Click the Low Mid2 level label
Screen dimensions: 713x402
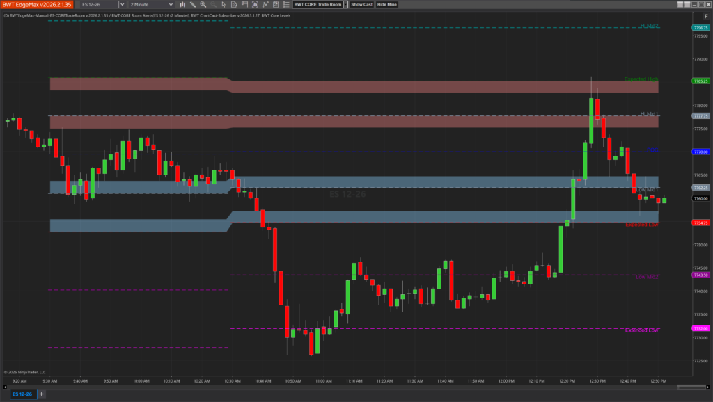(647, 277)
